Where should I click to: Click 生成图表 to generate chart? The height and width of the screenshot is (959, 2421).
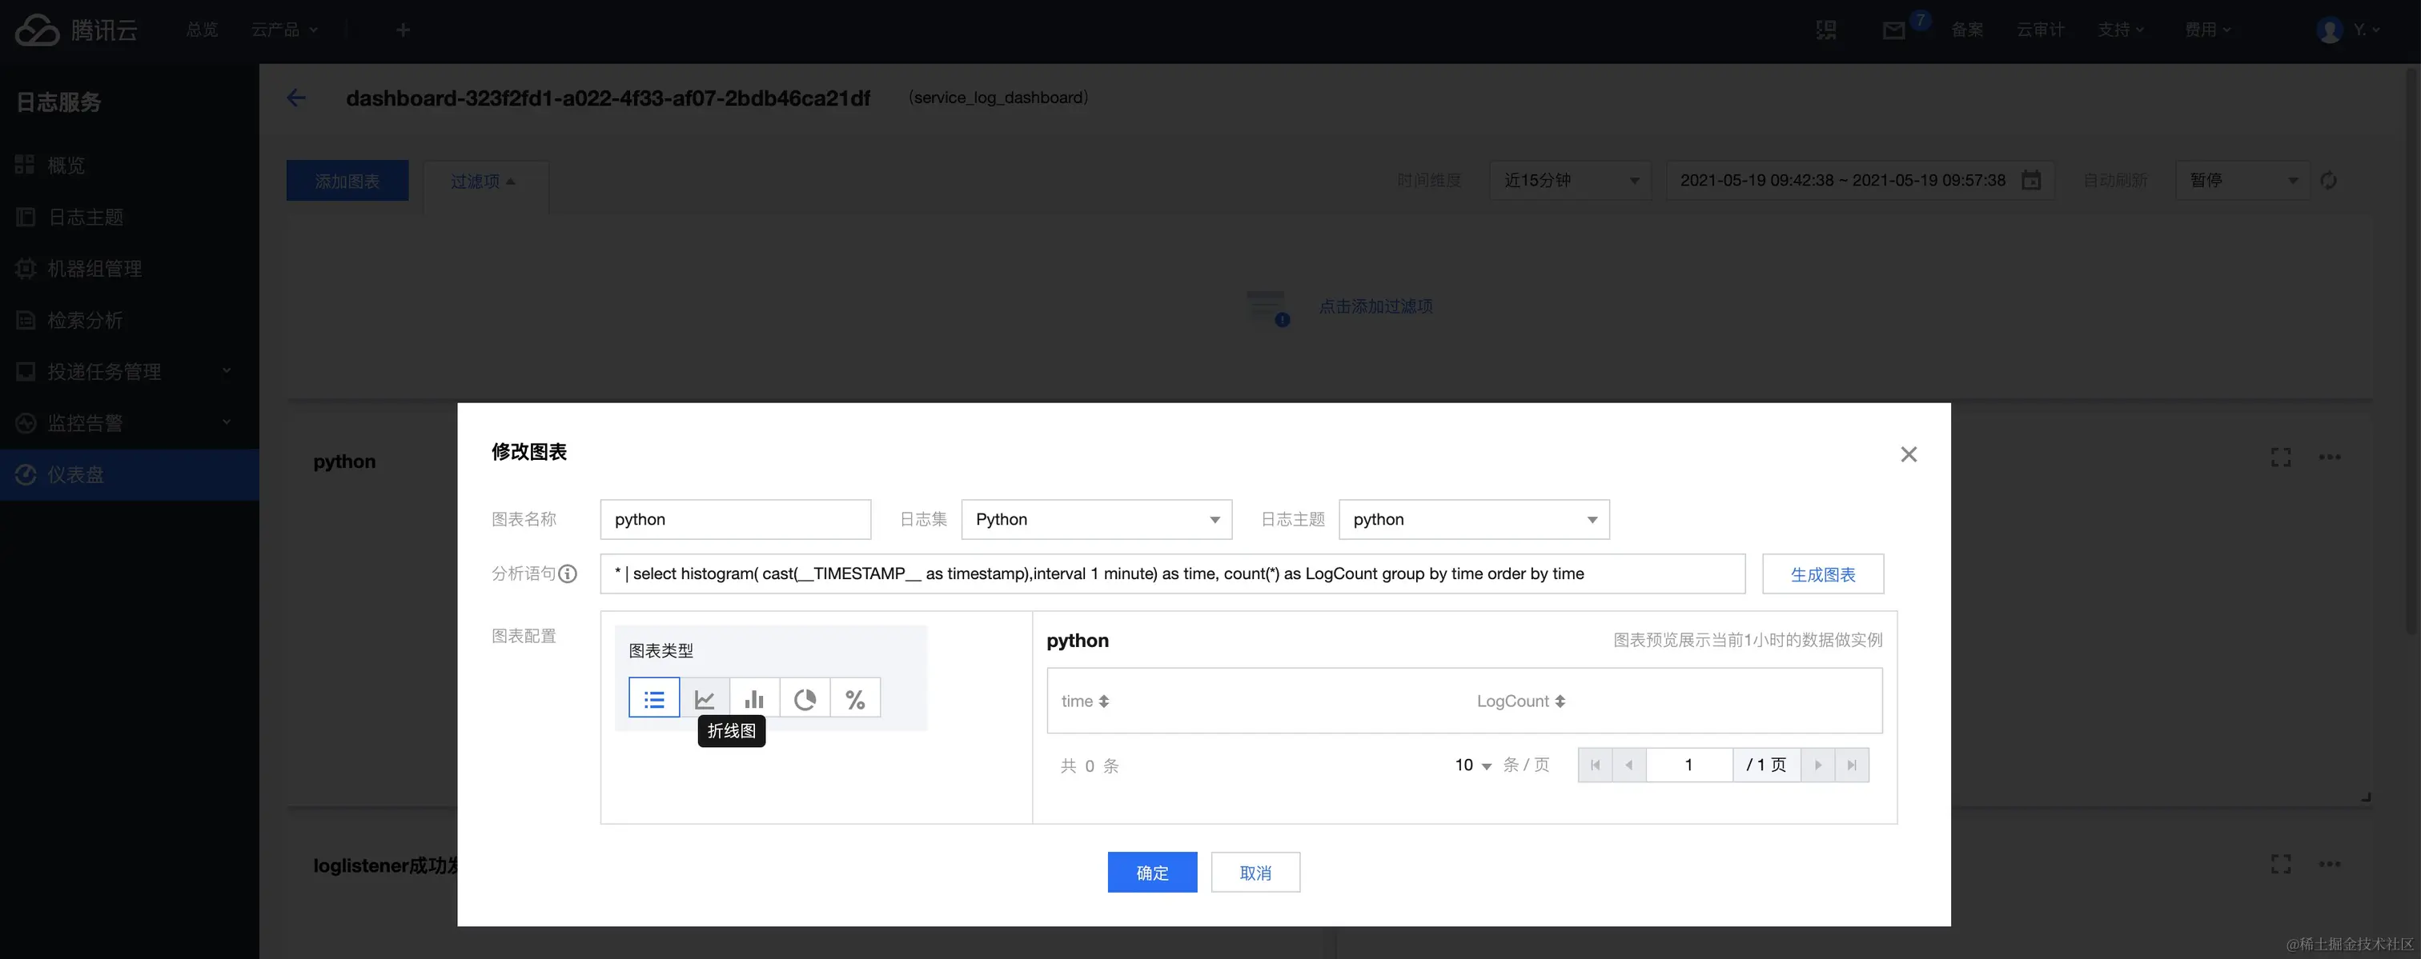pyautogui.click(x=1821, y=574)
